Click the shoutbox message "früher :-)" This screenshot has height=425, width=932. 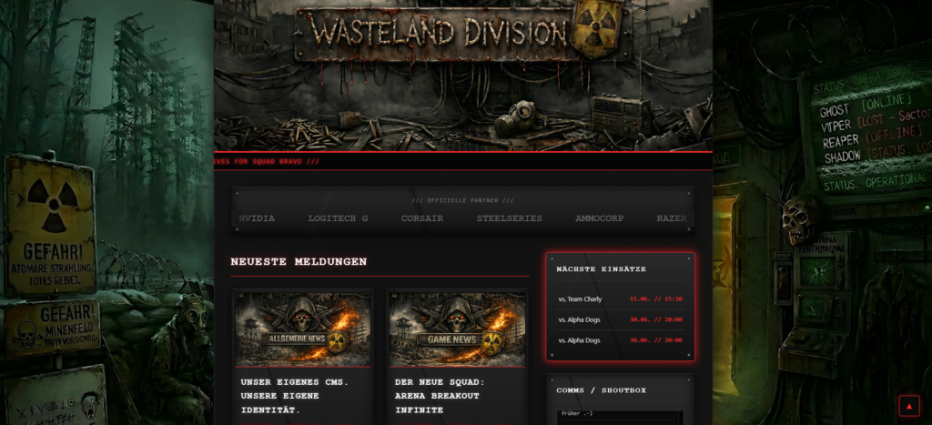576,413
